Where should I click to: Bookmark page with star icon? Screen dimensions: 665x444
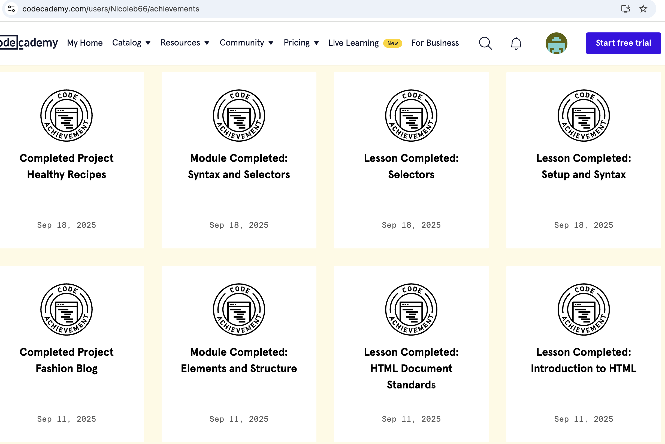click(643, 9)
